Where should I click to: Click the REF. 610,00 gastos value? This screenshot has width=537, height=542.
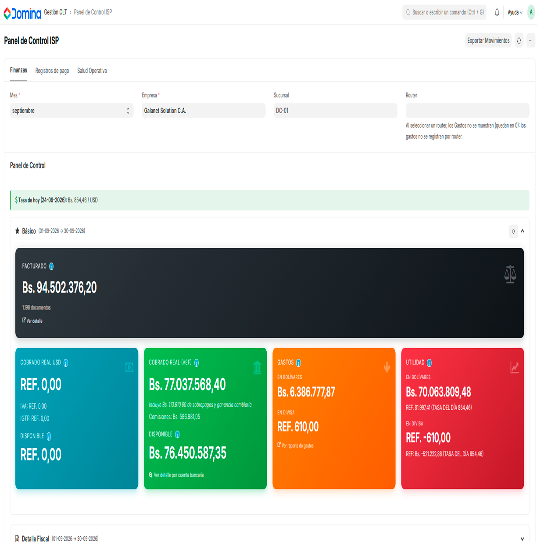tap(298, 427)
